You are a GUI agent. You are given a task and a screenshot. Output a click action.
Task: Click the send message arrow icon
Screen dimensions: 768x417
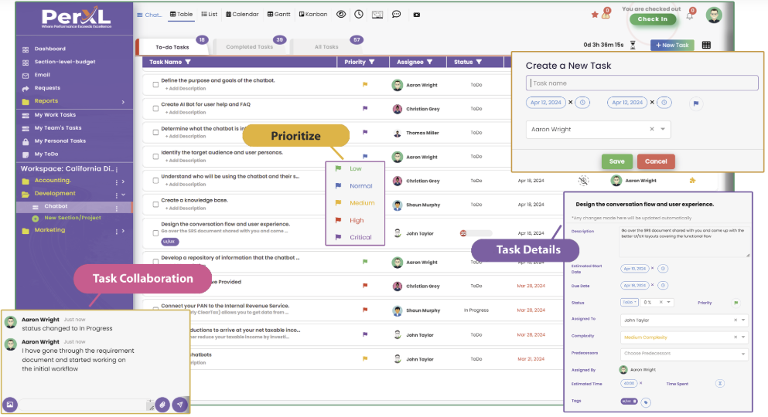point(179,404)
